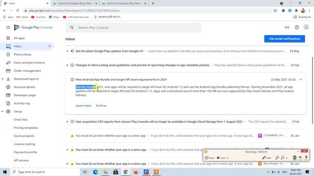The height and width of the screenshot is (176, 314).
Task: Open the account avatar in Play Console header
Action: tap(306, 27)
